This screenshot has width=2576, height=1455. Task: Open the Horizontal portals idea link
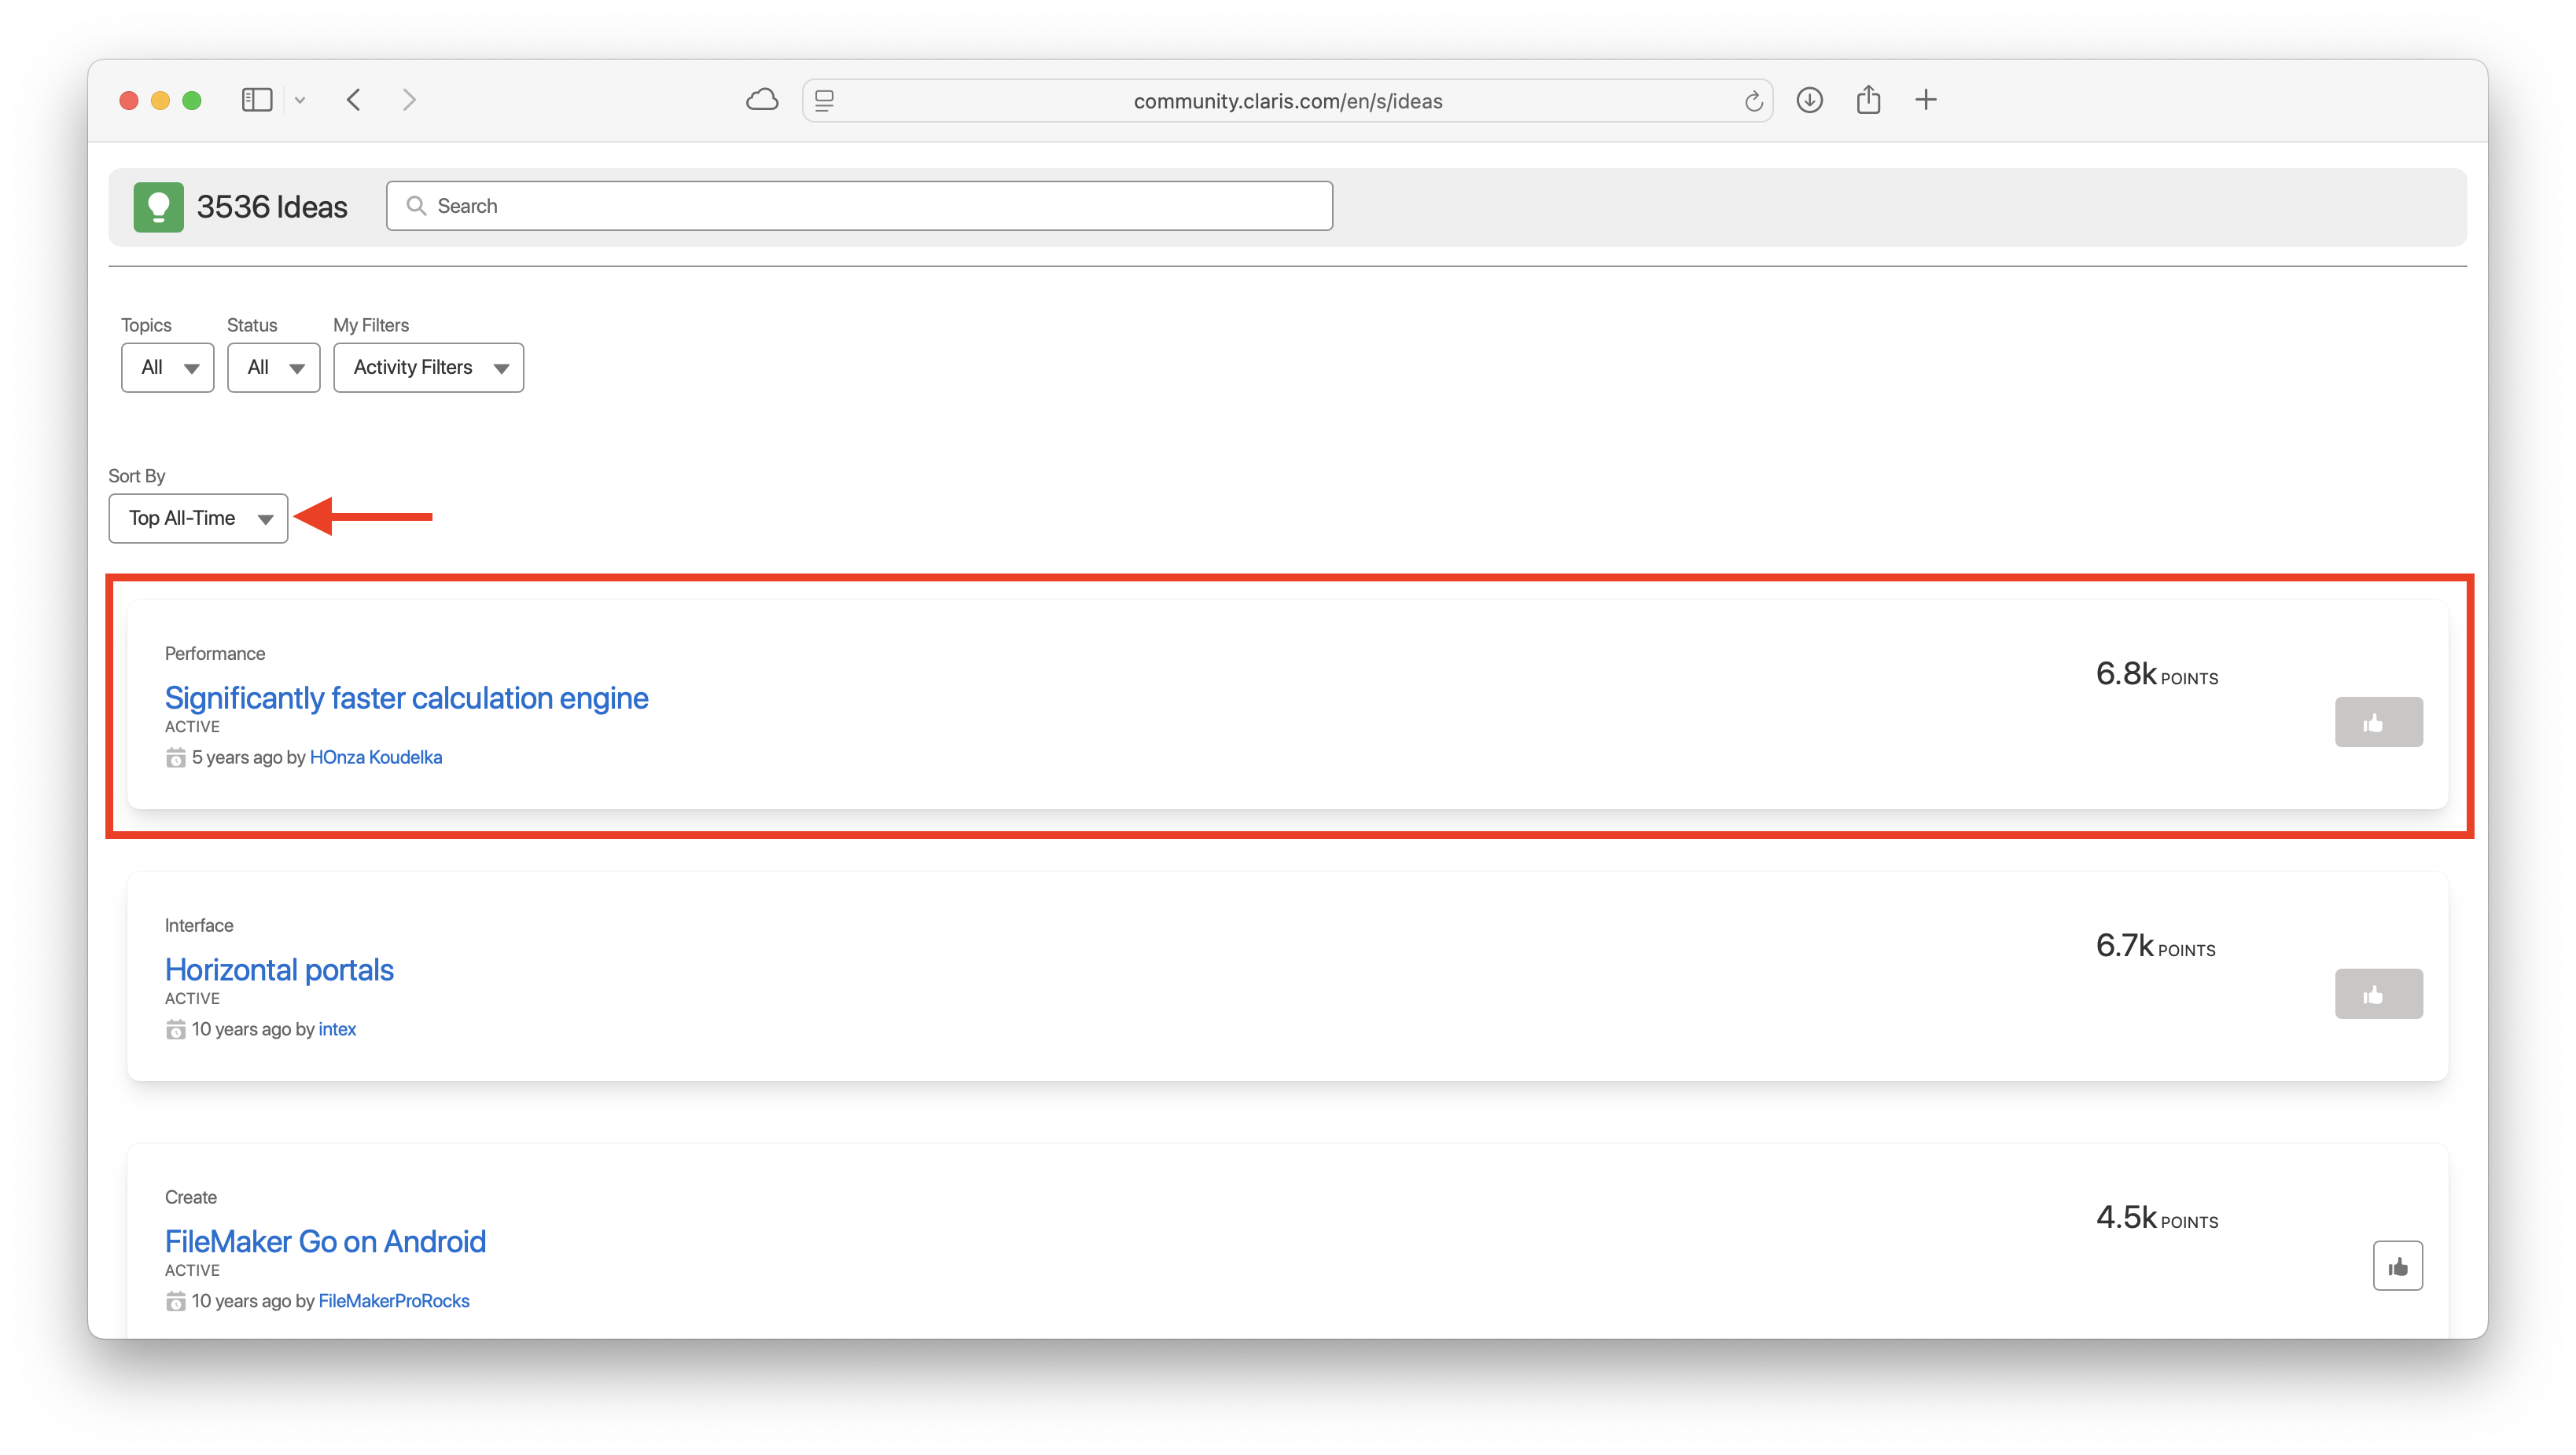[x=279, y=969]
